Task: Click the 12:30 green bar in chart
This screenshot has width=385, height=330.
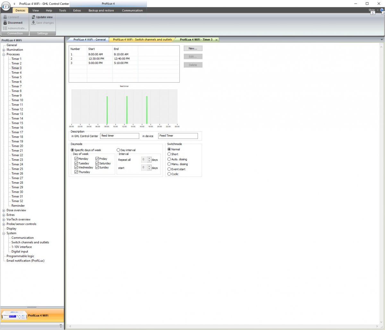Action: click(127, 110)
